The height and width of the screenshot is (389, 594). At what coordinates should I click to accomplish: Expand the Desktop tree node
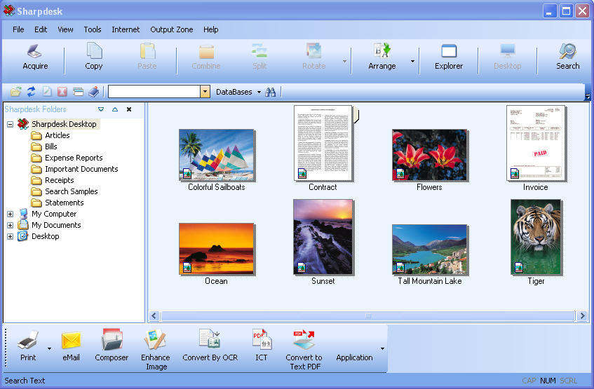pos(11,237)
